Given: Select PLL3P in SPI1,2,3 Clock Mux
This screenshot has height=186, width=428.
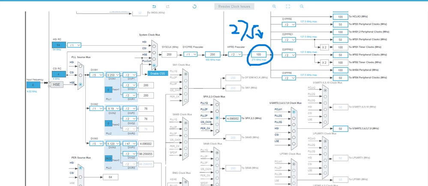Looking at the screenshot, I should coord(217,118).
